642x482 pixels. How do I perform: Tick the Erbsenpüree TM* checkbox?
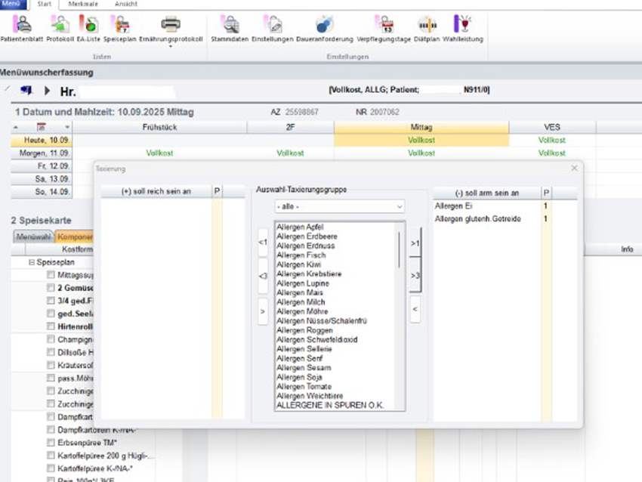click(51, 443)
